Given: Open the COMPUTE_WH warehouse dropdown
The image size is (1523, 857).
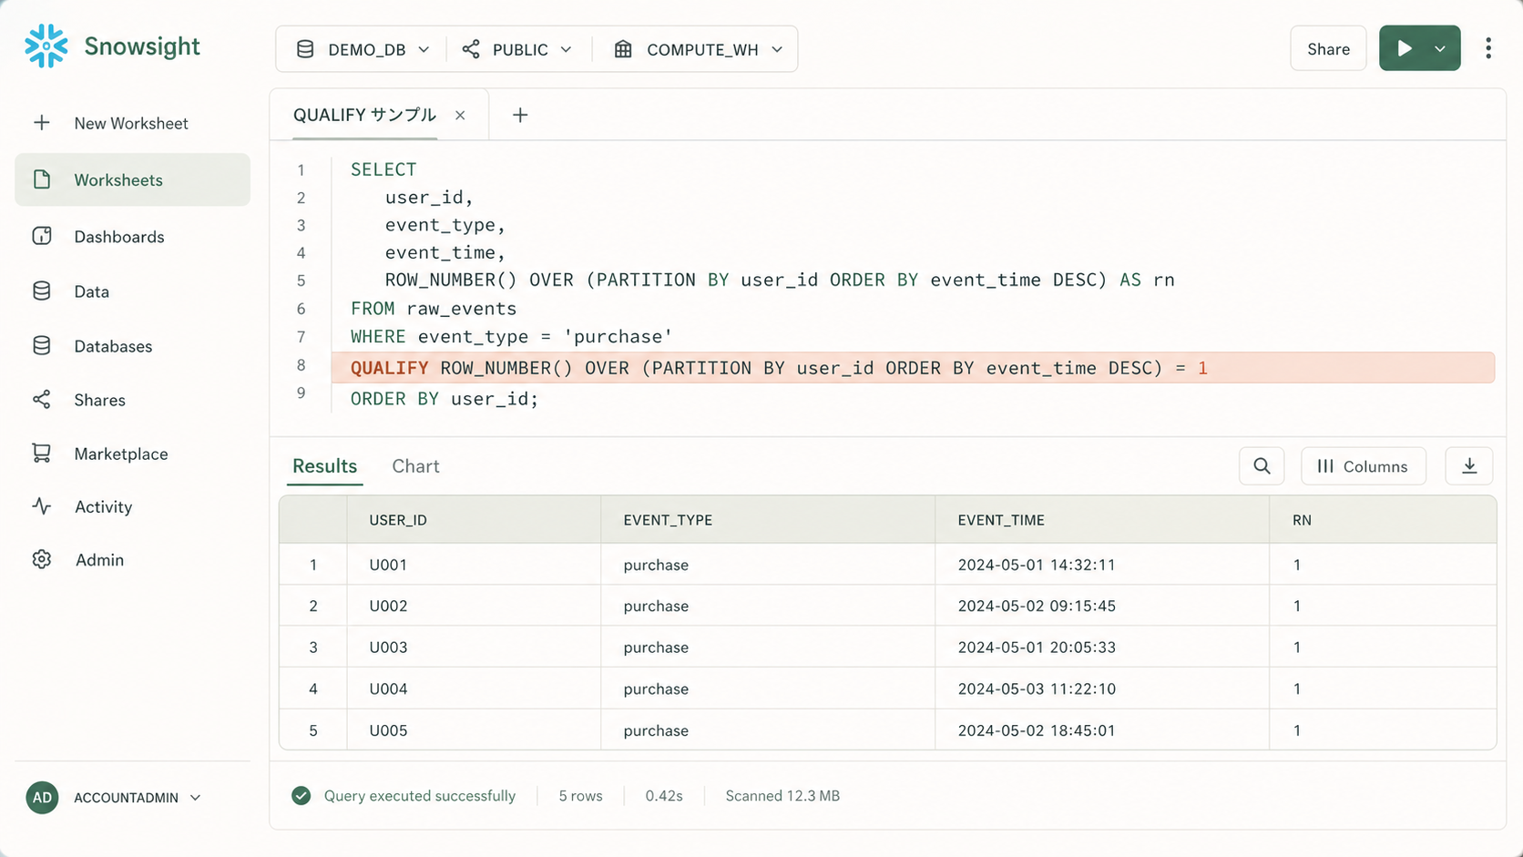Looking at the screenshot, I should click(x=699, y=49).
